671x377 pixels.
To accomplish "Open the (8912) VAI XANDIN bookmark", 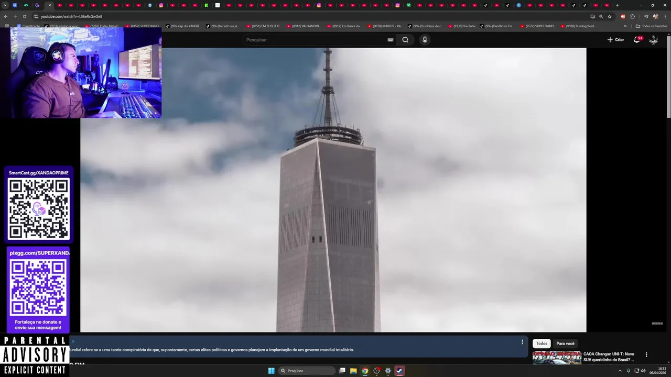I will (x=304, y=26).
